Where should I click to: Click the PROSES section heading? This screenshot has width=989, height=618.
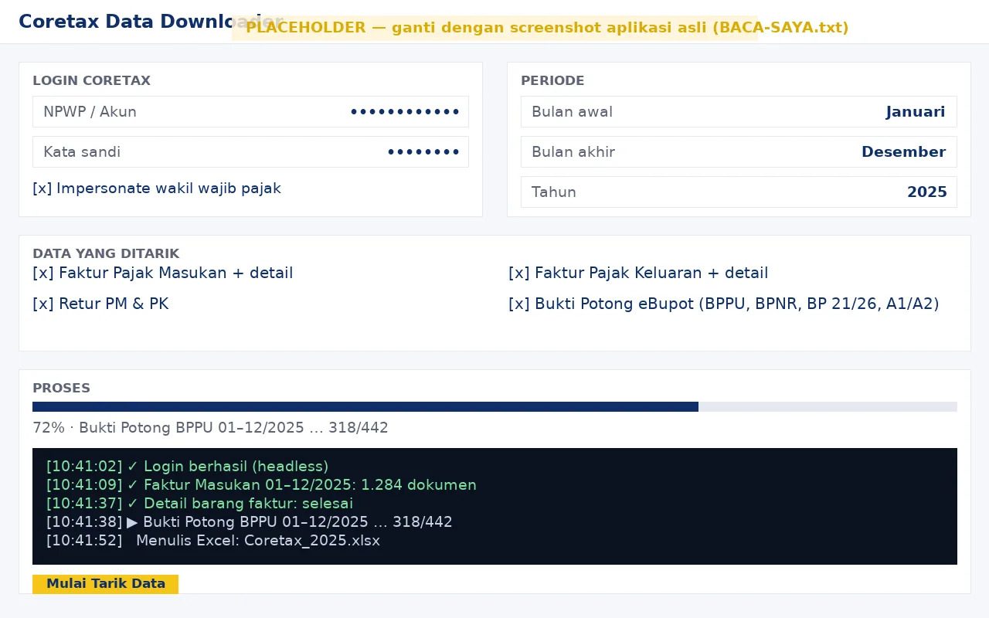pos(61,389)
